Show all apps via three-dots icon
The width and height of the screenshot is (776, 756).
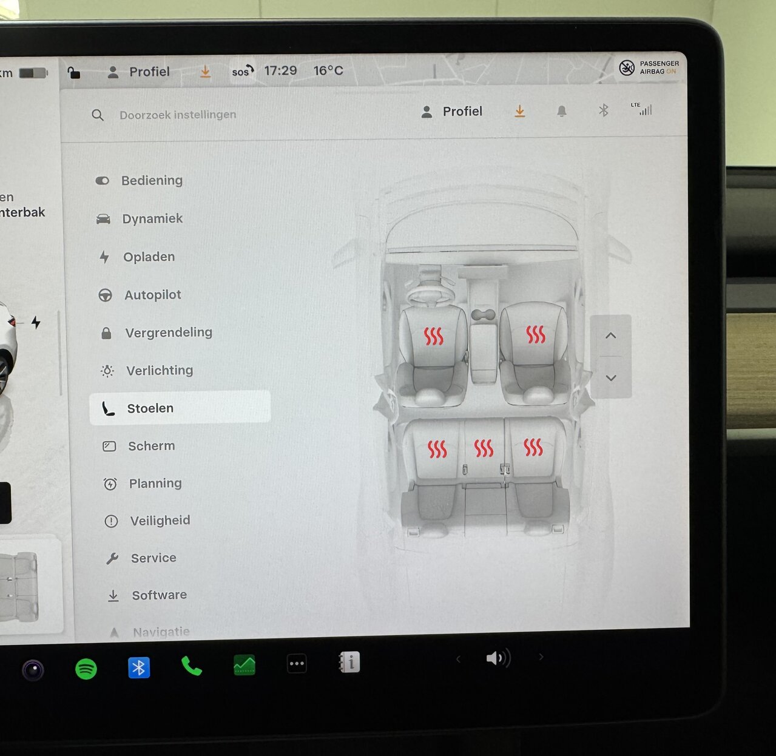coord(297,664)
